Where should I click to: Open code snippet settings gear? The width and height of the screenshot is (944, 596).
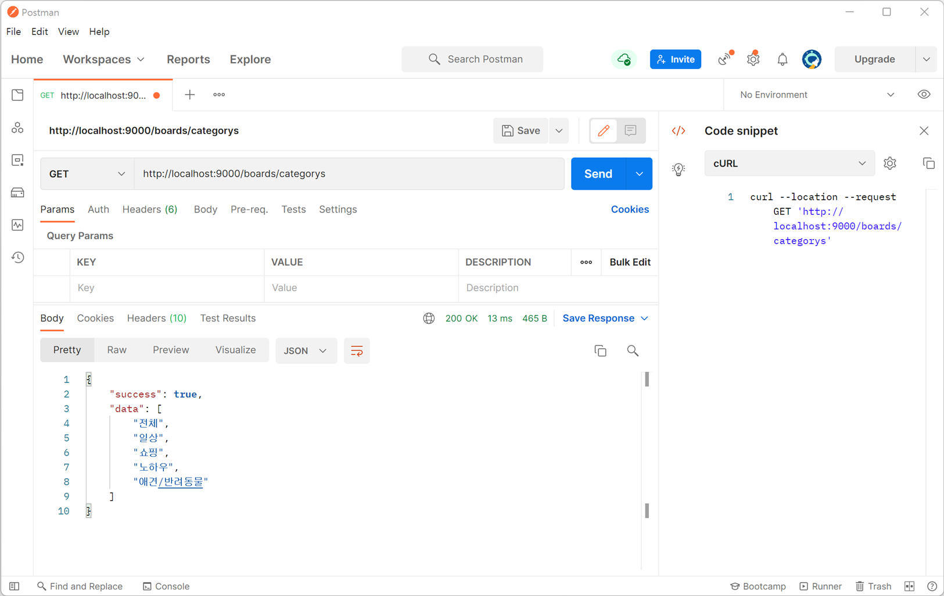(890, 164)
